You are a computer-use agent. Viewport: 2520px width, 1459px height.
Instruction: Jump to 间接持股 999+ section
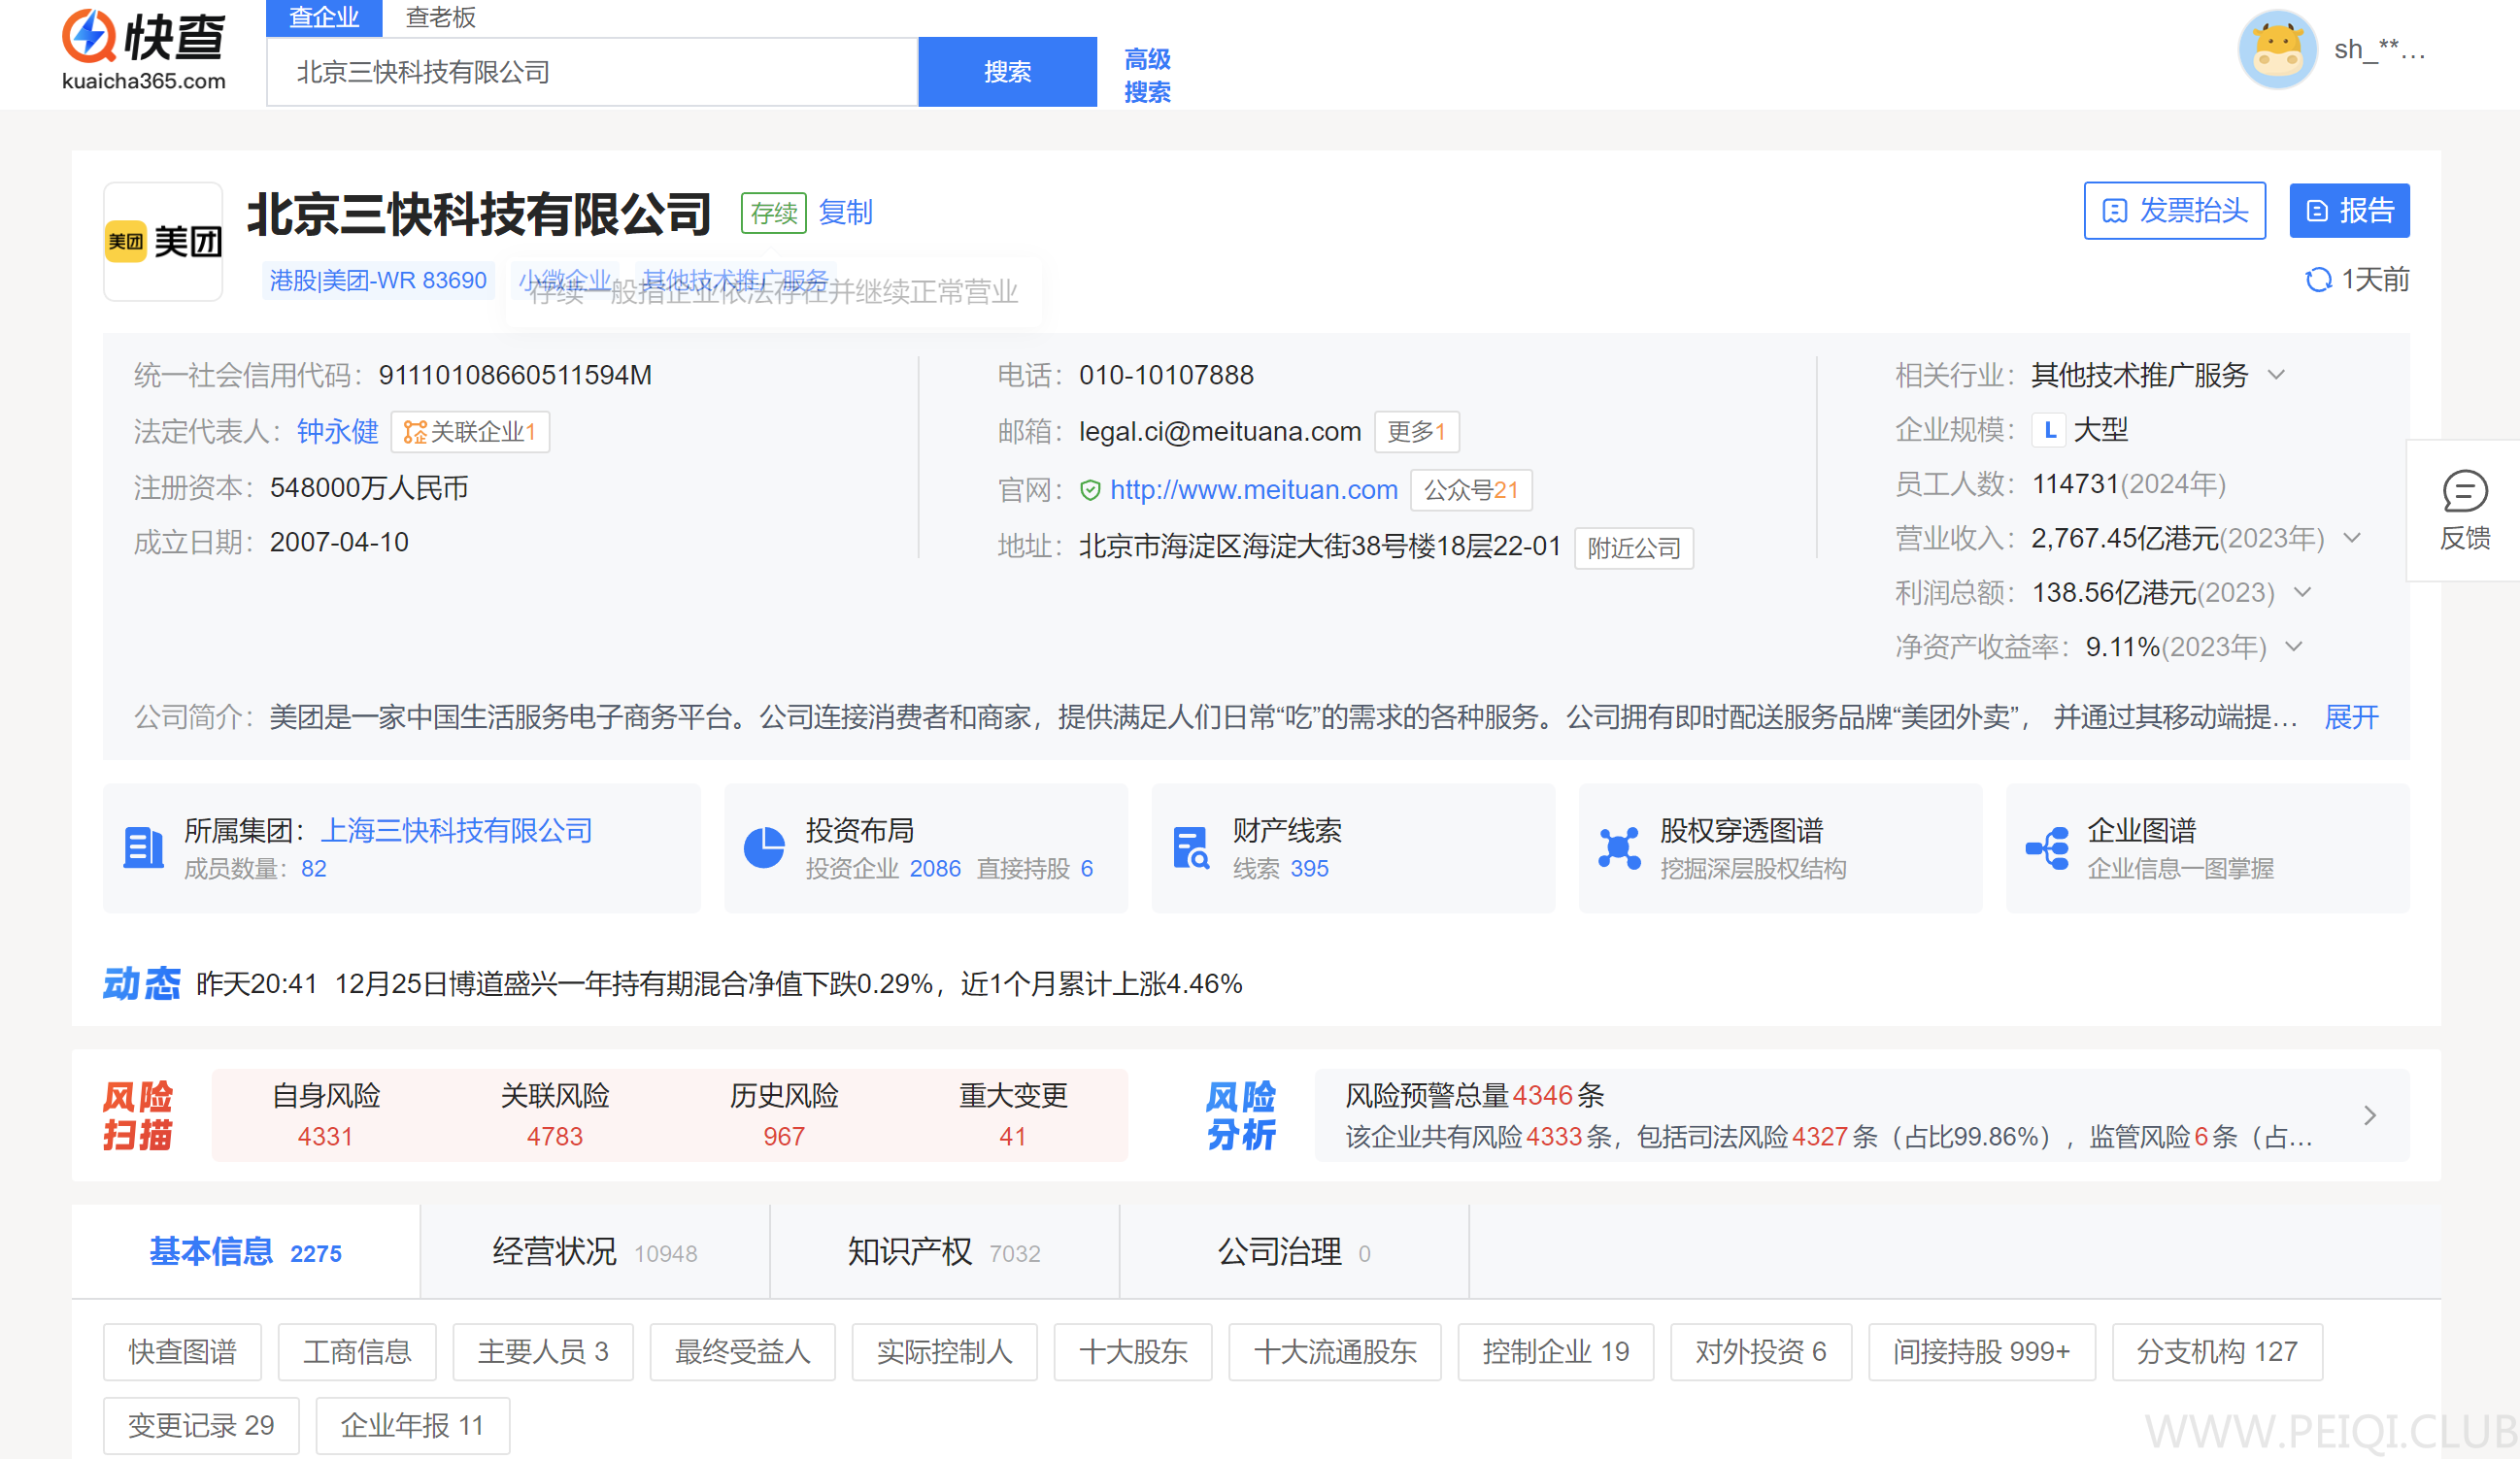coord(1981,1351)
